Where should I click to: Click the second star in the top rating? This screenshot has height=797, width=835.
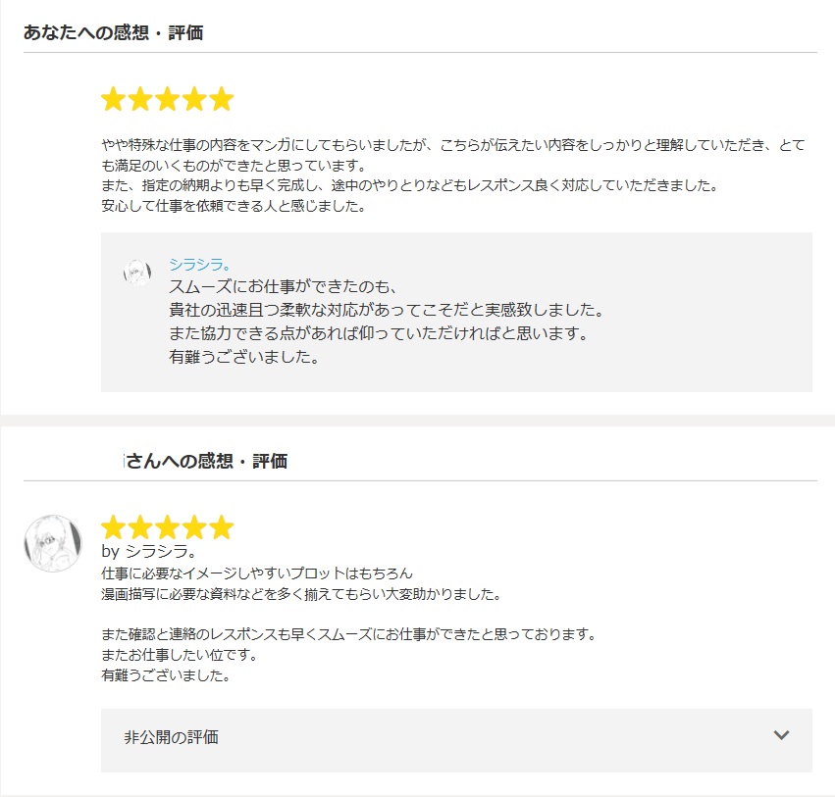click(140, 99)
